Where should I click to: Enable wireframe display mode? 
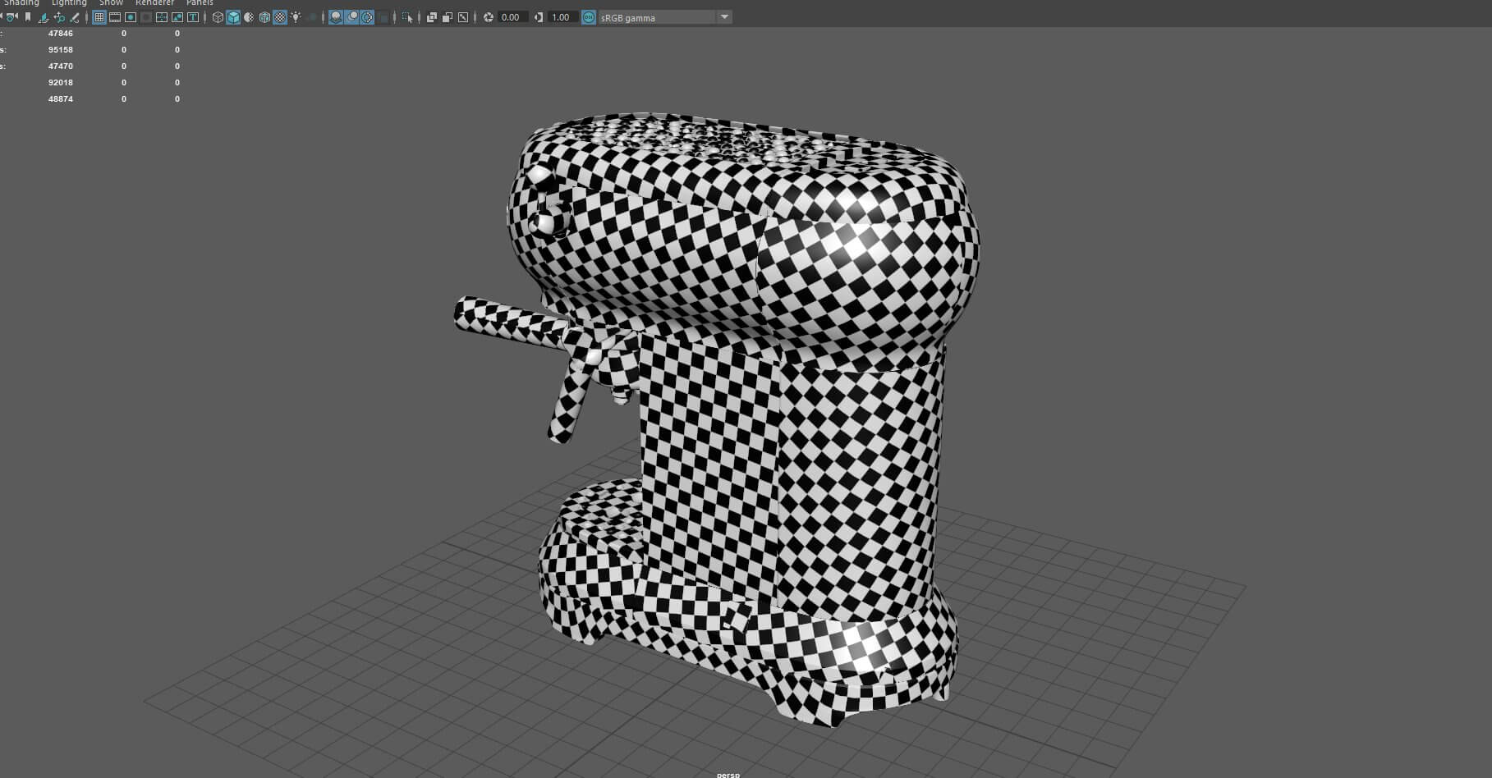coord(218,17)
